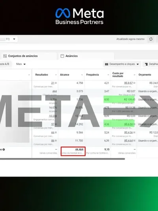Sort by the Orçamento column header
The height and width of the screenshot is (211, 158).
click(145, 75)
